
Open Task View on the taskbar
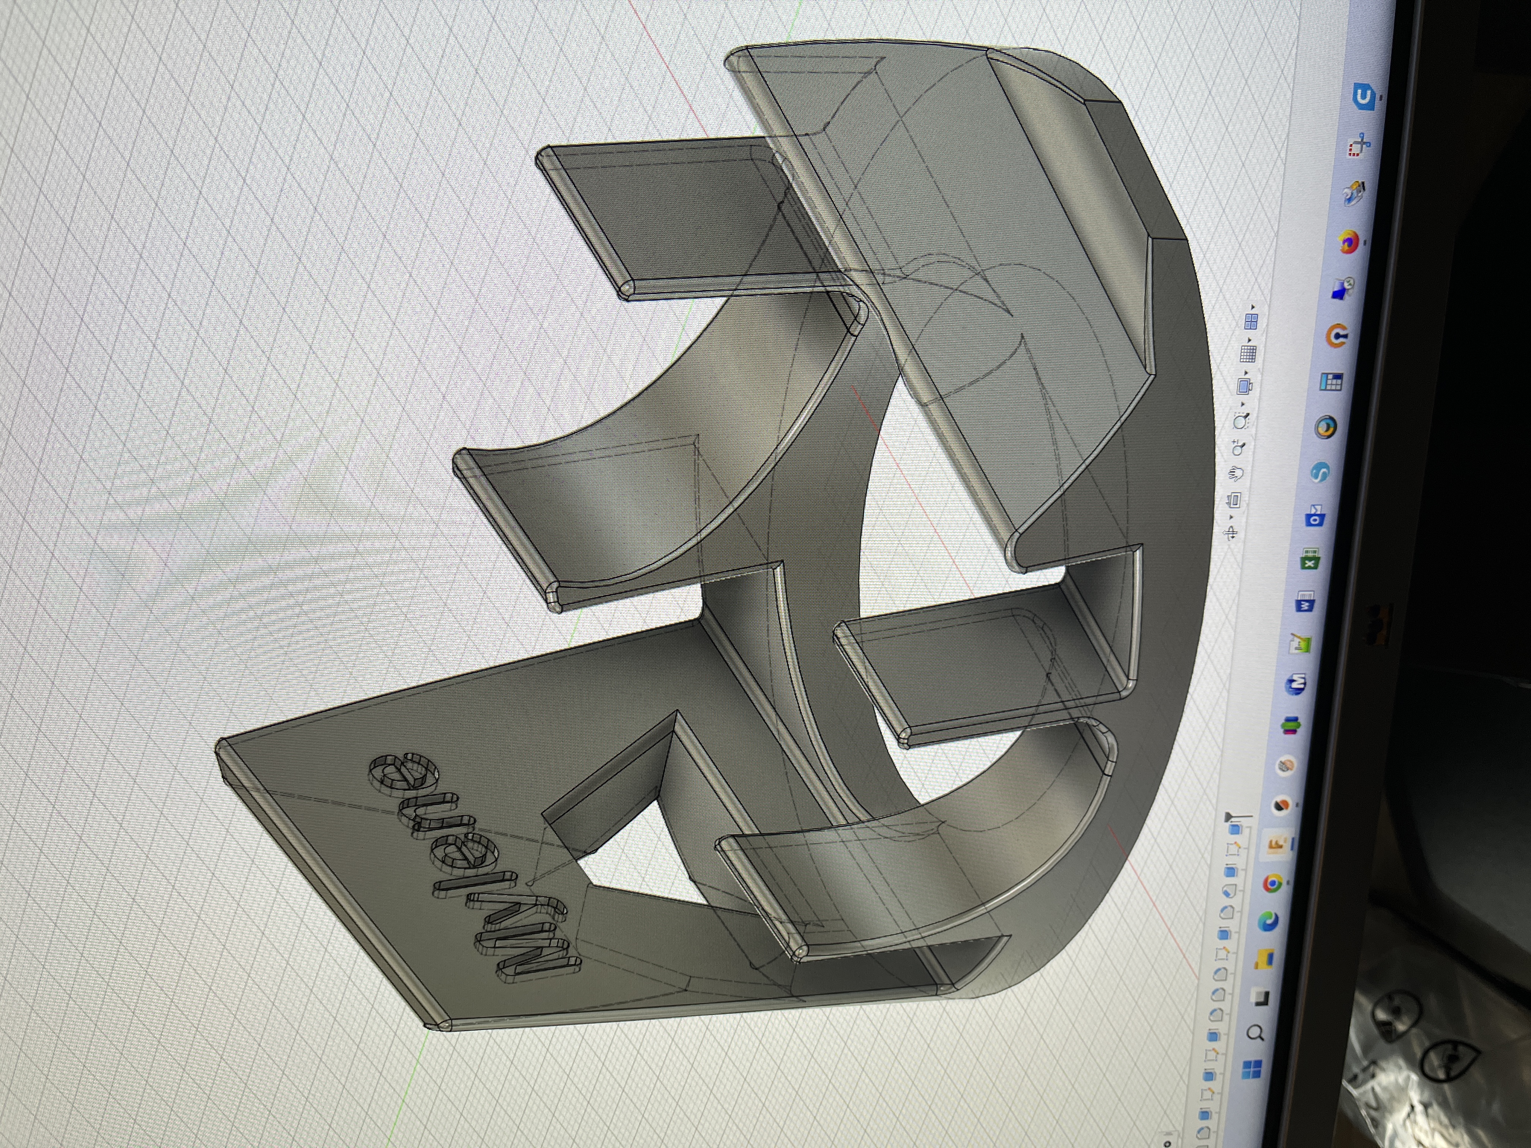point(1260,998)
